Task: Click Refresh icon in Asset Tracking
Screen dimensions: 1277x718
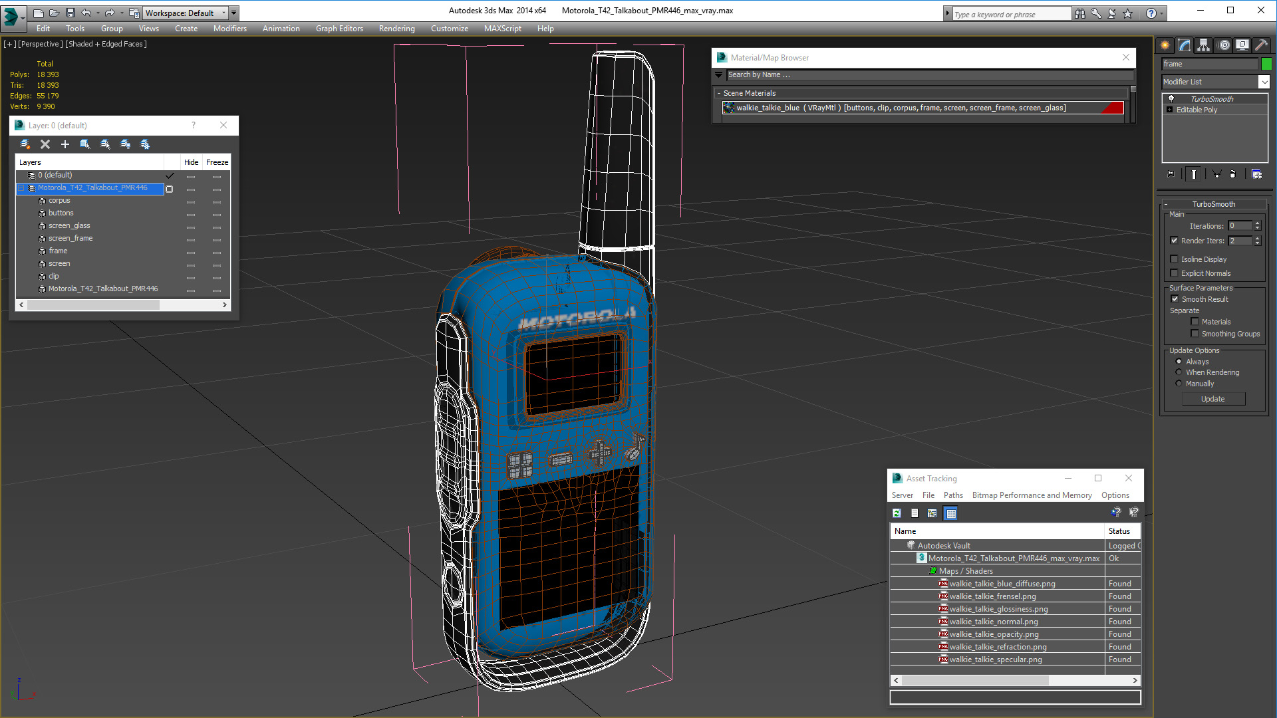Action: (897, 513)
